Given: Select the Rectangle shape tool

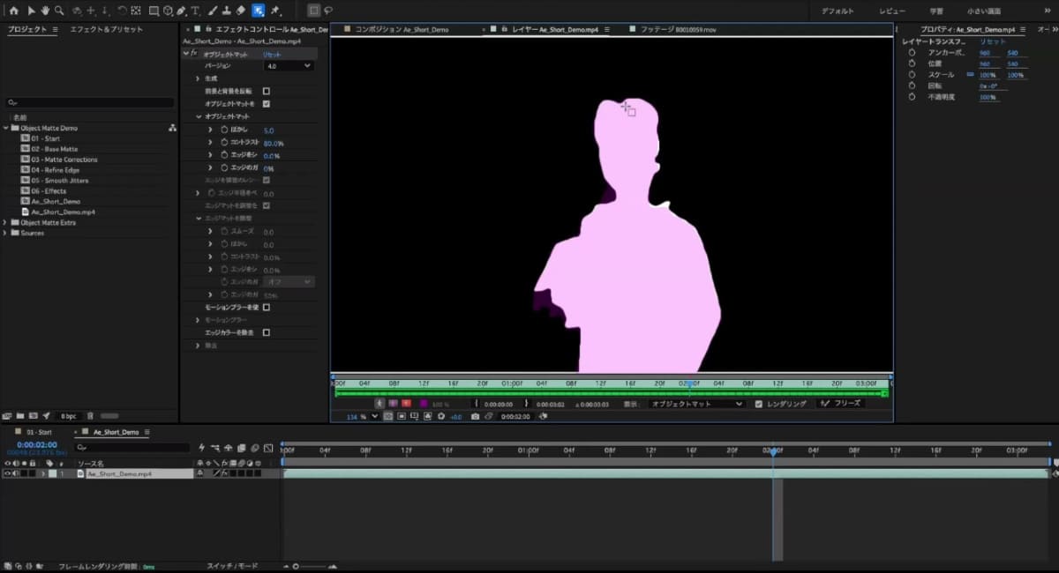Looking at the screenshot, I should pyautogui.click(x=154, y=11).
